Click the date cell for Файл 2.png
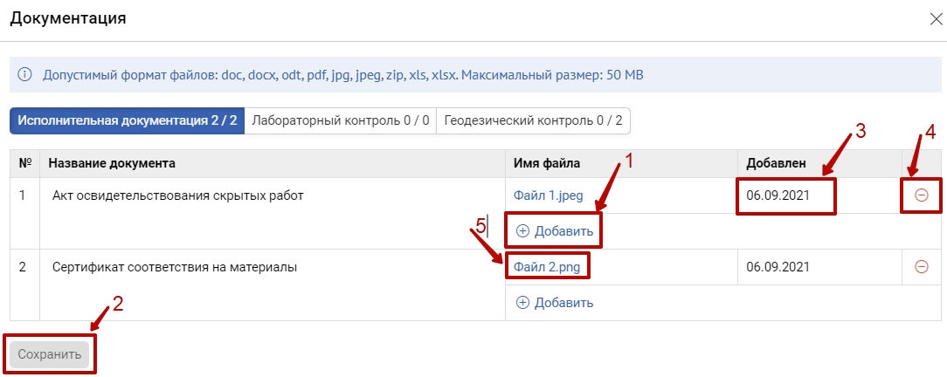Image resolution: width=947 pixels, height=377 pixels. 778,266
